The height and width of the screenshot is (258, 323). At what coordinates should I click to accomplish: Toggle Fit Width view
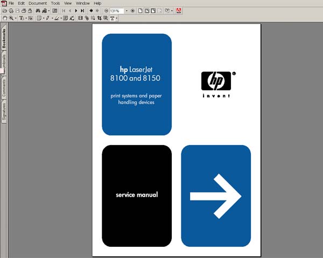[153, 11]
